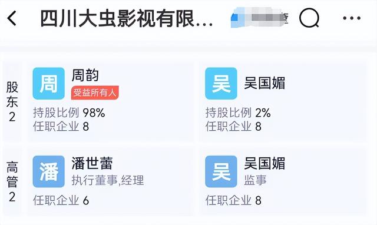Tap the back arrow icon

click(x=12, y=18)
